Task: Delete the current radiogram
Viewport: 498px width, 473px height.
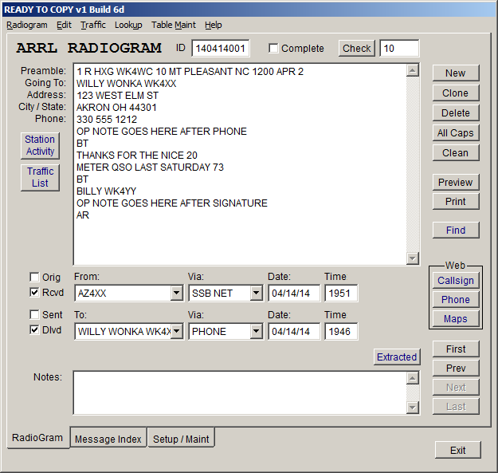Action: [x=456, y=112]
